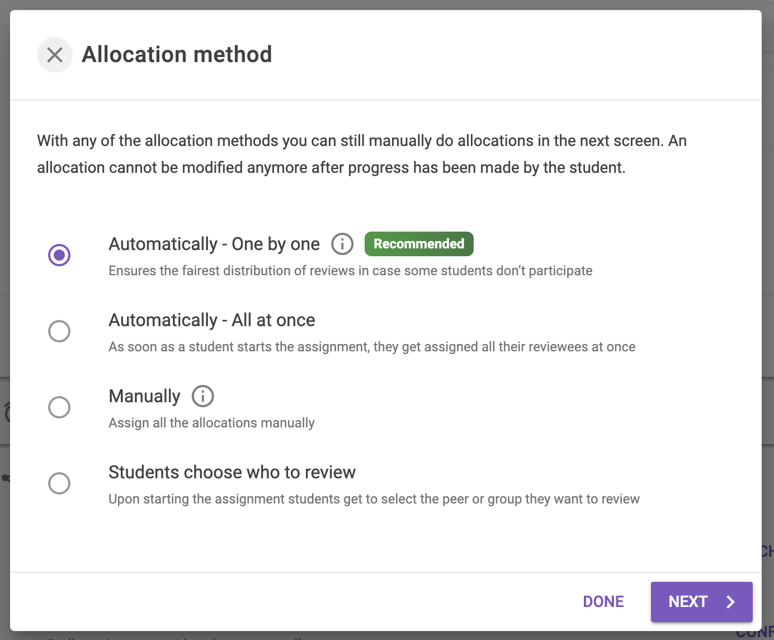Click the "Ensures the fairest distribution" description
Image resolution: width=774 pixels, height=640 pixels.
350,271
